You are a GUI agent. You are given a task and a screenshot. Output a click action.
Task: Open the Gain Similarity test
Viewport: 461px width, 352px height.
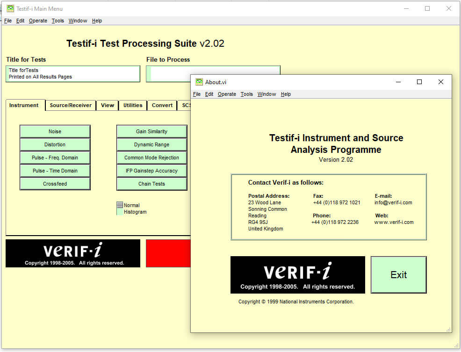click(151, 131)
